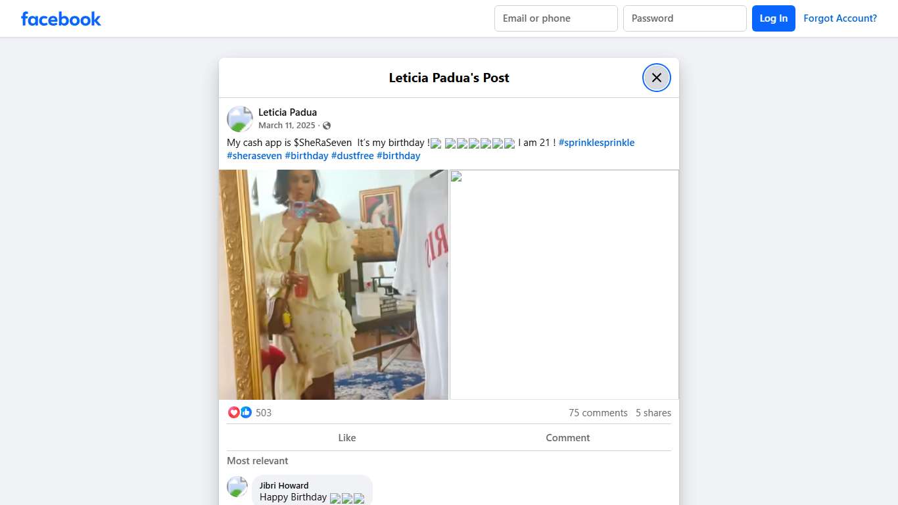Close Leticia Padua's post dialog

point(656,77)
